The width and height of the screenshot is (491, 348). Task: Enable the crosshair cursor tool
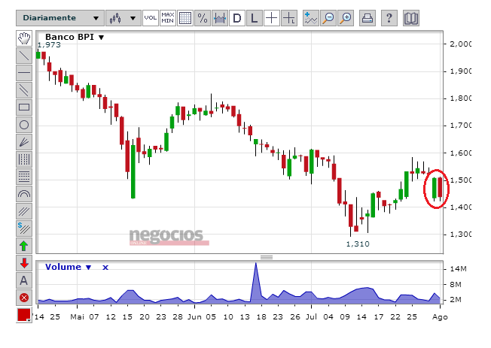pos(272,18)
